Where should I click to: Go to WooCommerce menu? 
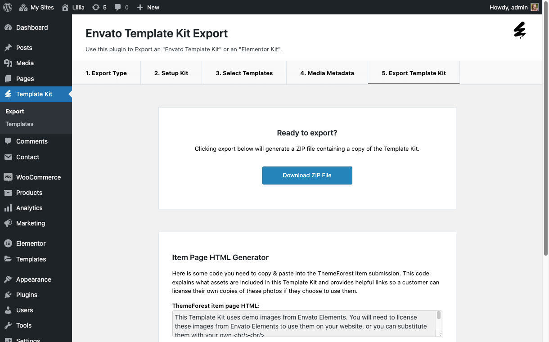tap(36, 177)
